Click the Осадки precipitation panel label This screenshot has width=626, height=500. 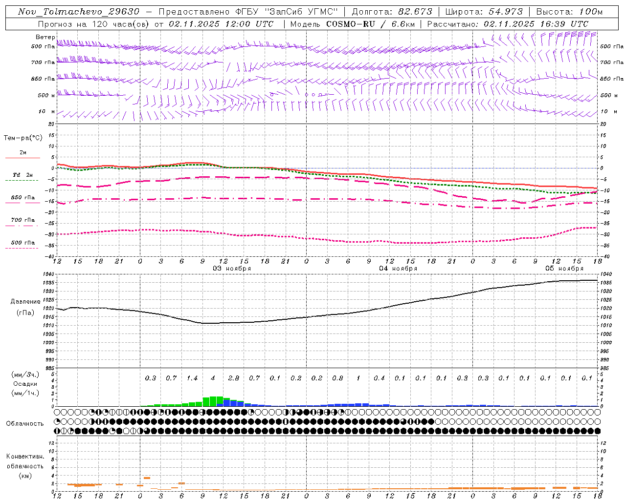click(x=25, y=384)
